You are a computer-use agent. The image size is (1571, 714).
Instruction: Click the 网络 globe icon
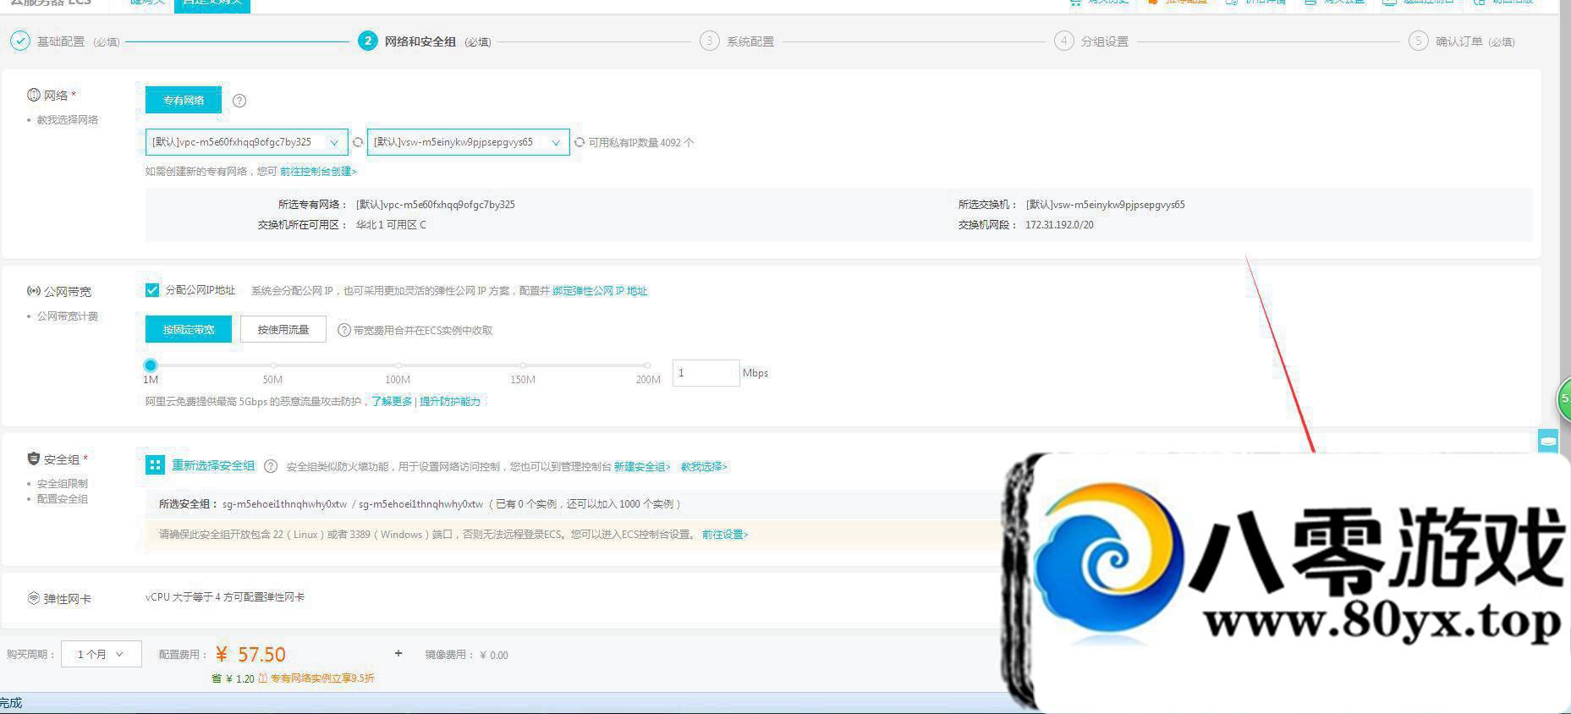[x=34, y=95]
